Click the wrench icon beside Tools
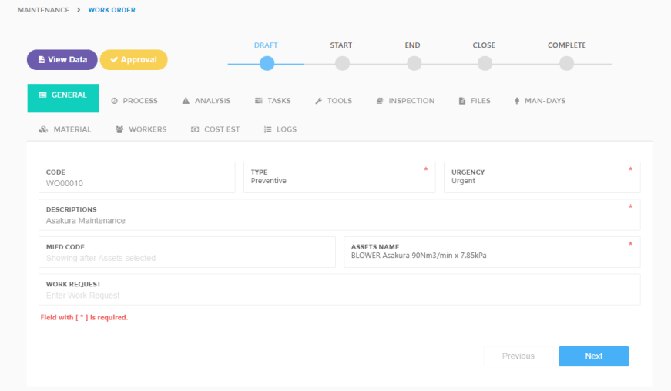This screenshot has width=671, height=391. (x=318, y=101)
